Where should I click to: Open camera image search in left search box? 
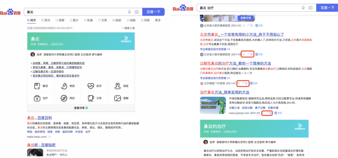(136, 12)
